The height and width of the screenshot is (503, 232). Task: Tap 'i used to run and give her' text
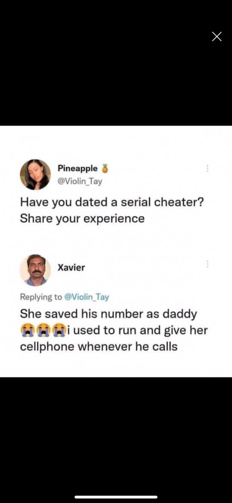(137, 330)
